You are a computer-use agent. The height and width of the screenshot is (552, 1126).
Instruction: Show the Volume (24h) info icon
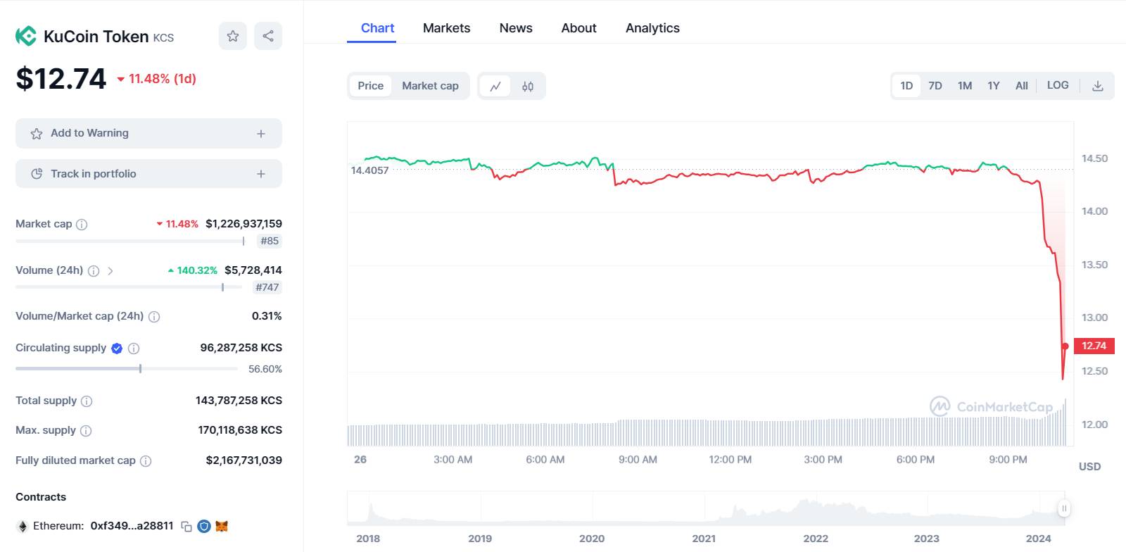coord(94,271)
